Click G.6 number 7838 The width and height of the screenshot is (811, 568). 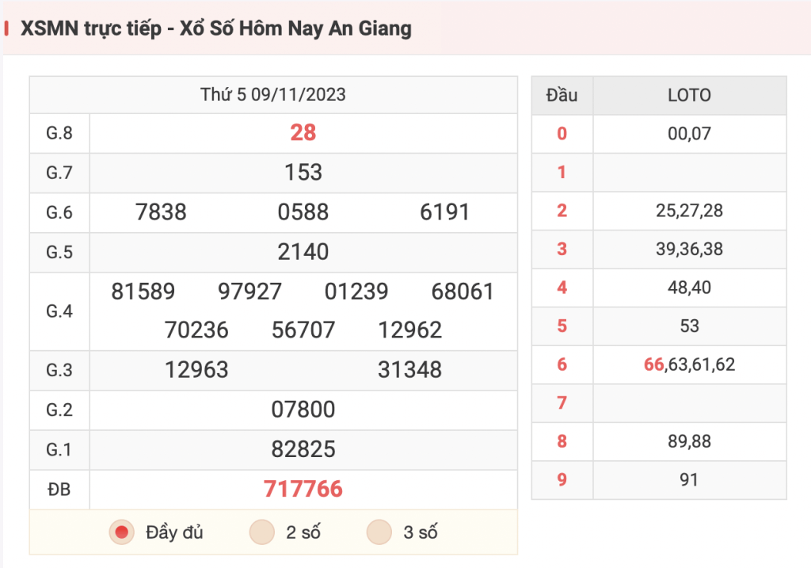(x=161, y=212)
